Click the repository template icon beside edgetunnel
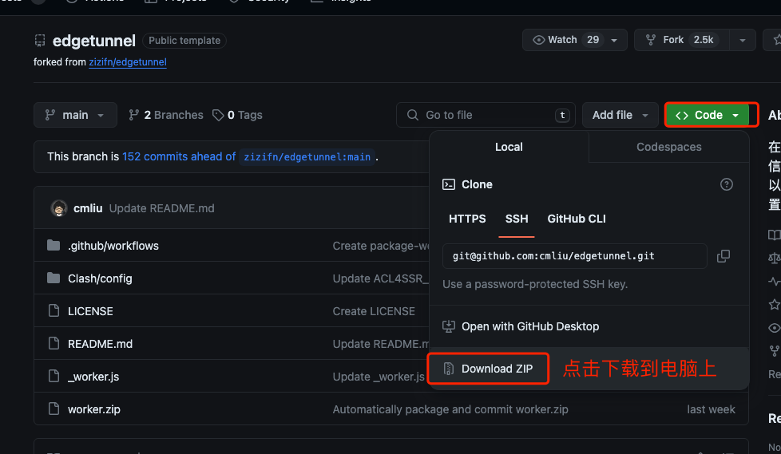The image size is (781, 454). click(40, 41)
